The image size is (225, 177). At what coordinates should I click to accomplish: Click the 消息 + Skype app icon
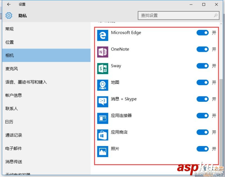click(x=103, y=102)
